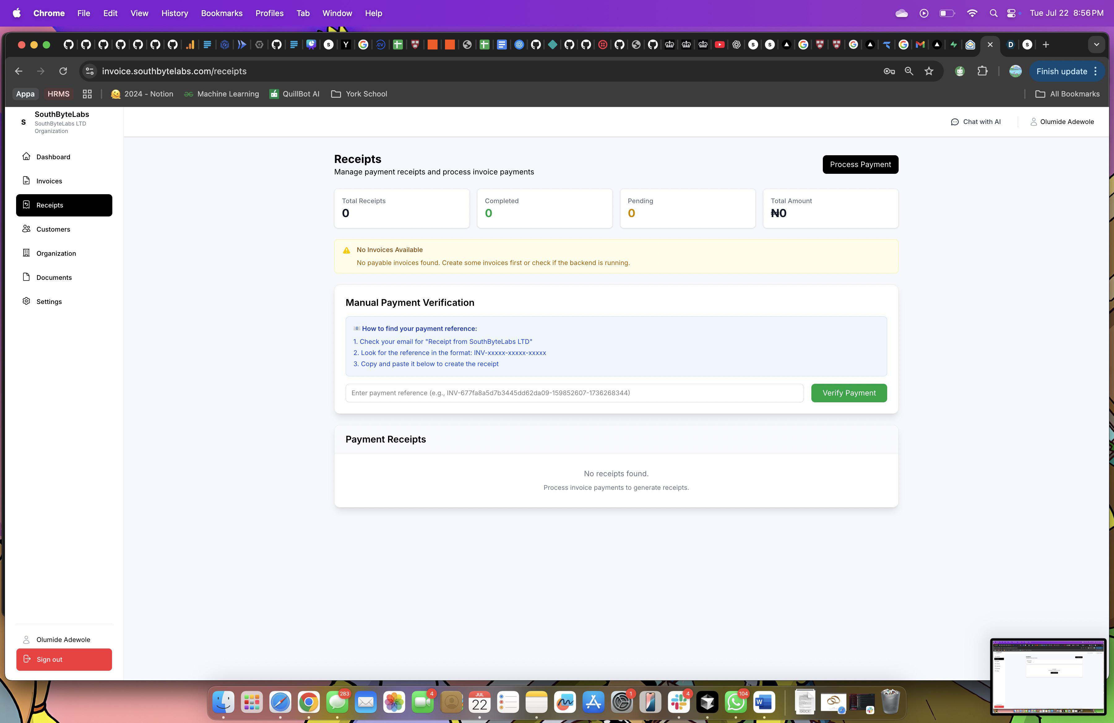Open the Settings gear icon in sidebar
The height and width of the screenshot is (723, 1114).
(26, 301)
